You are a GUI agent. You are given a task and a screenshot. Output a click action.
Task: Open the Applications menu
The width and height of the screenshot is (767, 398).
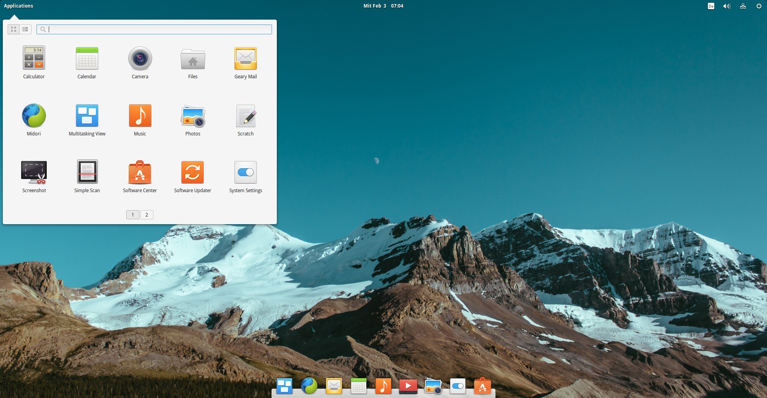[x=18, y=6]
